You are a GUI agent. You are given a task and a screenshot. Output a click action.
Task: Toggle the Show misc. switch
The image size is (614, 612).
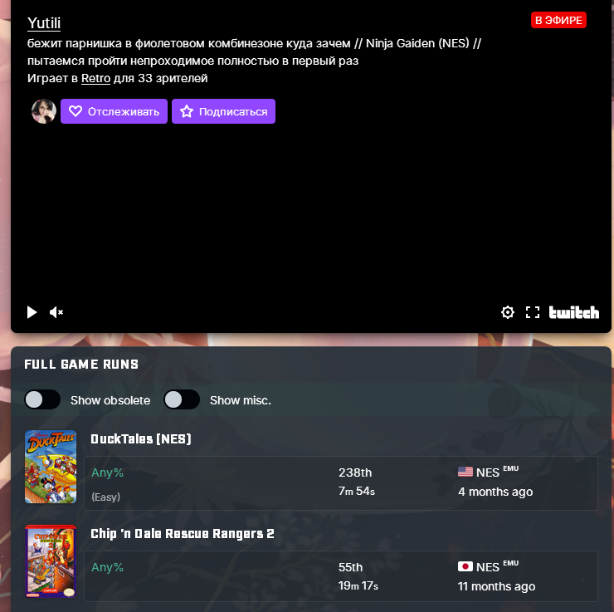182,399
